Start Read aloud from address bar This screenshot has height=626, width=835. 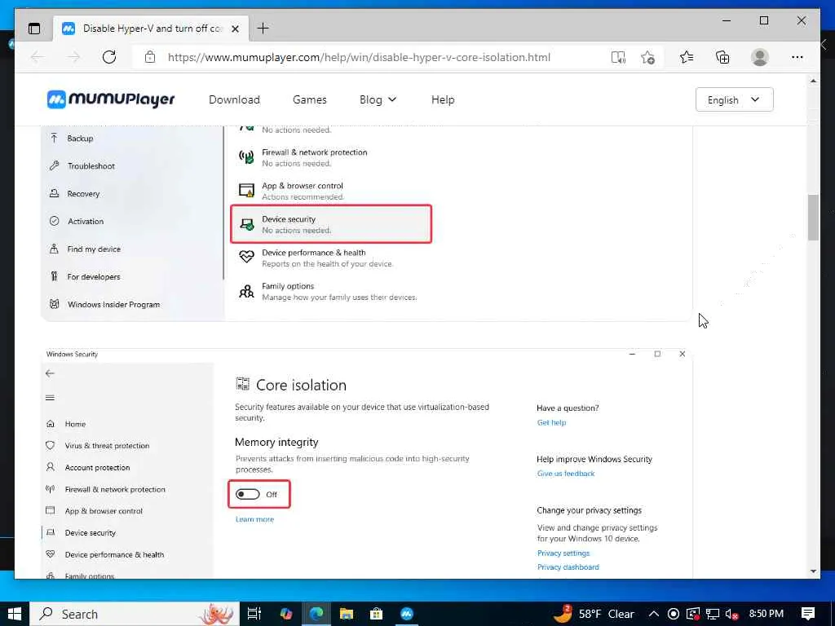(x=618, y=57)
